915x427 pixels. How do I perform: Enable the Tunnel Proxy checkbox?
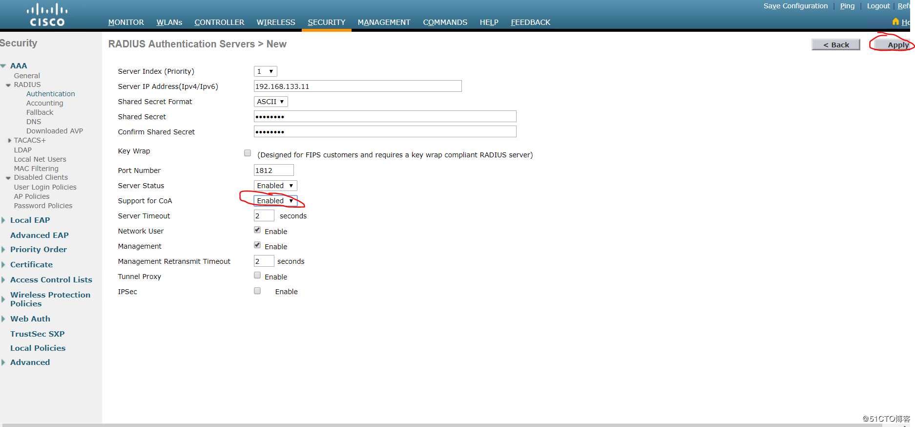click(x=257, y=275)
